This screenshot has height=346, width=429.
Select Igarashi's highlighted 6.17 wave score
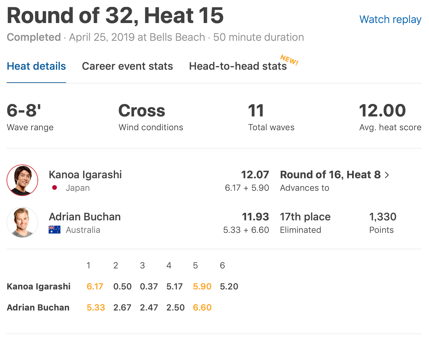point(95,286)
